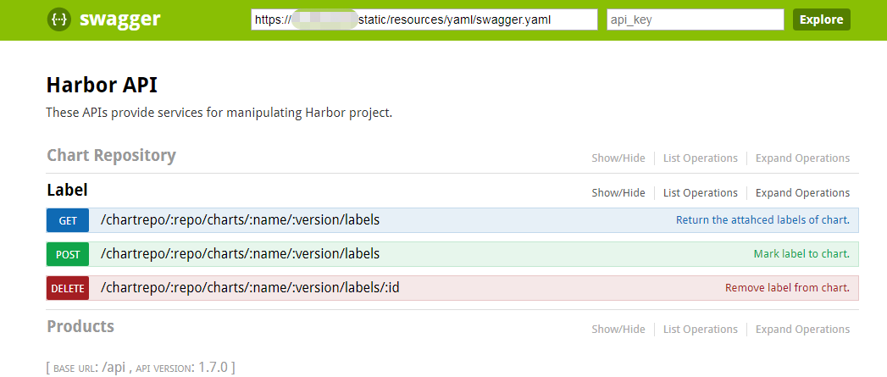Focus the swagger.yaml URL input field
This screenshot has height=377, width=887.
pos(424,19)
